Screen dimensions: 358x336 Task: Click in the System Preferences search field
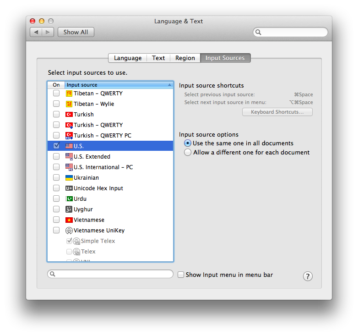point(290,32)
